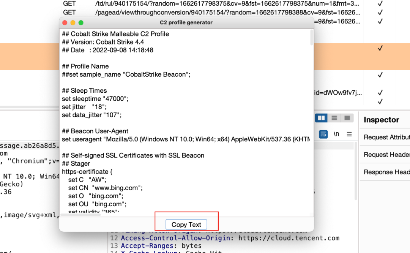Click the '##set sample_name' line
The width and height of the screenshot is (410, 253).
click(126, 74)
